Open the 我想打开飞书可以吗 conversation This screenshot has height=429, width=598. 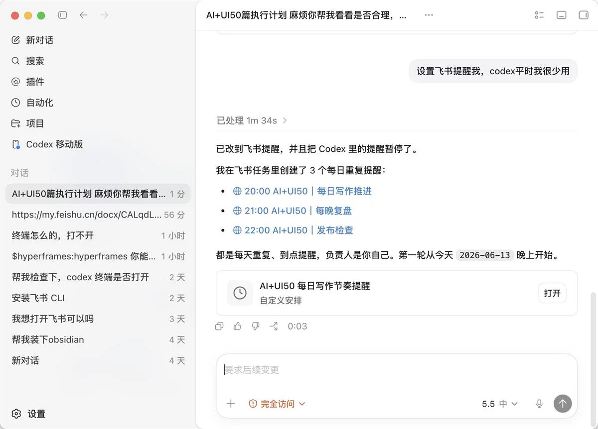(x=98, y=320)
